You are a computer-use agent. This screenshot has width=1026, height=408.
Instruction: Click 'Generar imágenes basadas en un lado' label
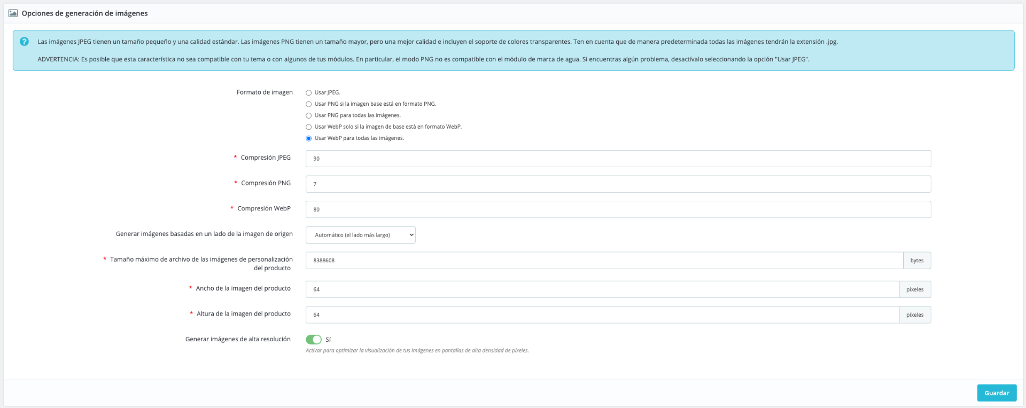(204, 234)
